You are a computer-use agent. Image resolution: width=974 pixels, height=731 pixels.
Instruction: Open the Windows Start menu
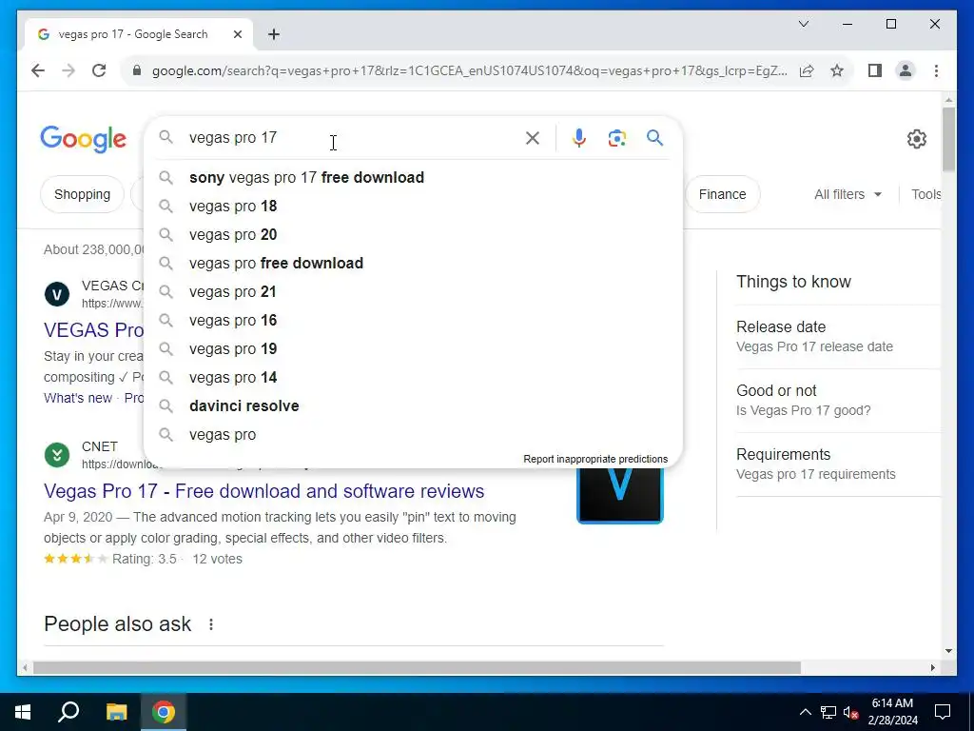coord(23,712)
